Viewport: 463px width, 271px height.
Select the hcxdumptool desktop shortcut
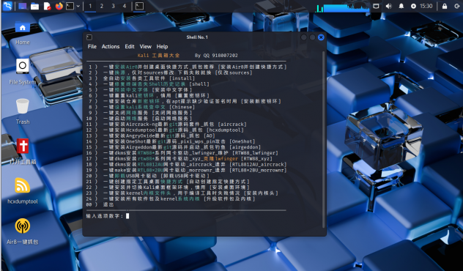(23, 190)
